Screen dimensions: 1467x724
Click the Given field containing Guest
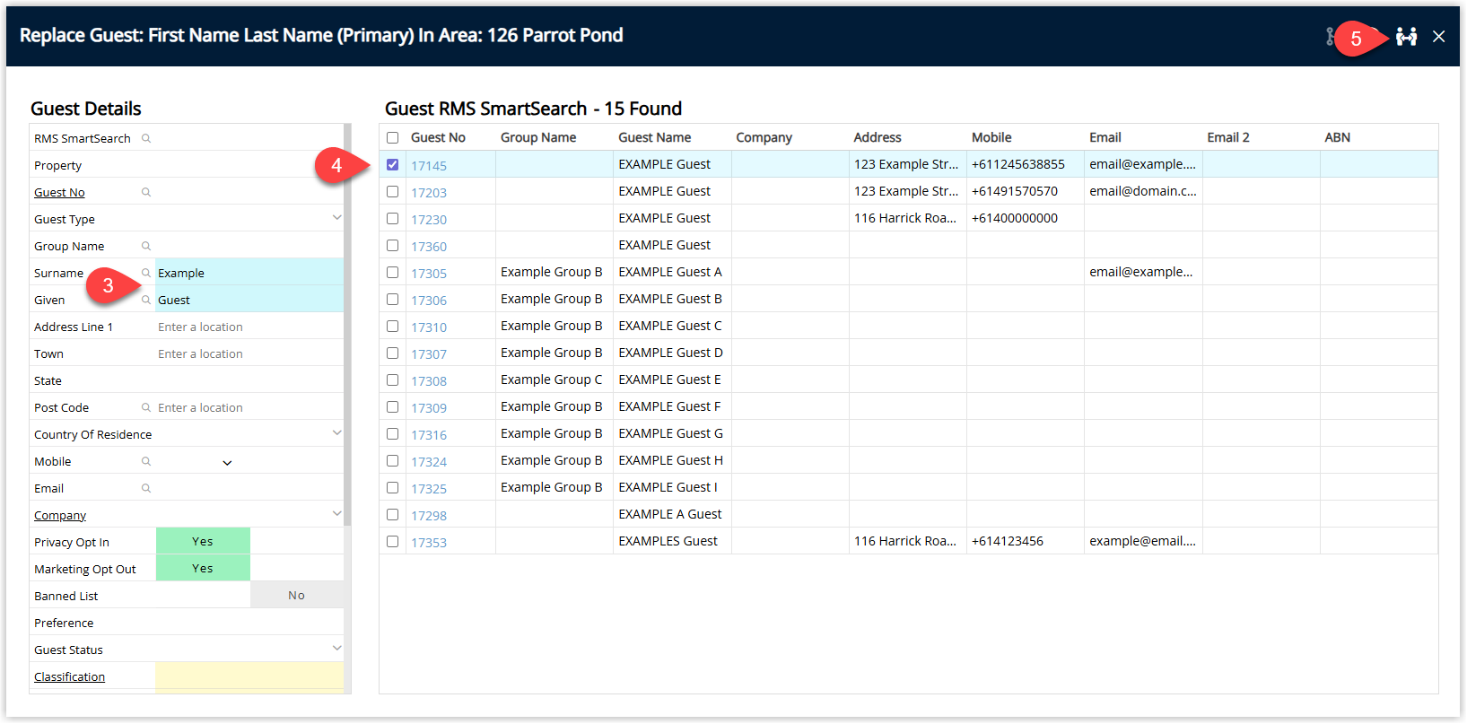(249, 300)
